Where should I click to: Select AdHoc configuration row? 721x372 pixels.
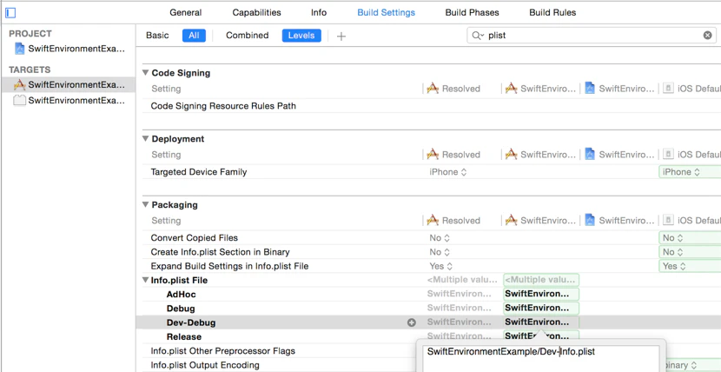point(182,295)
